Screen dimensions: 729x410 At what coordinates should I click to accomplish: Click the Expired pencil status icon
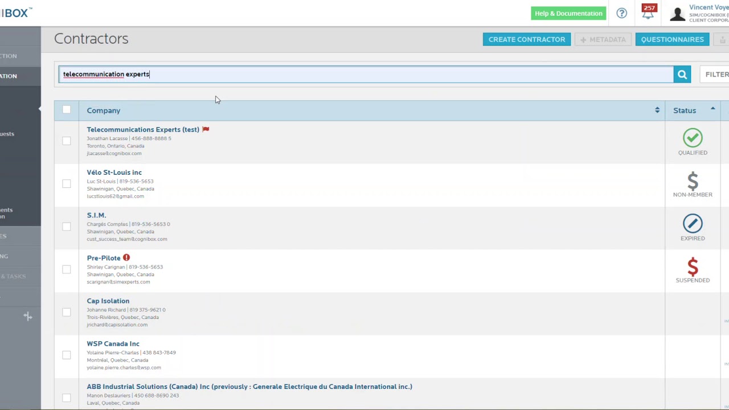click(x=693, y=223)
